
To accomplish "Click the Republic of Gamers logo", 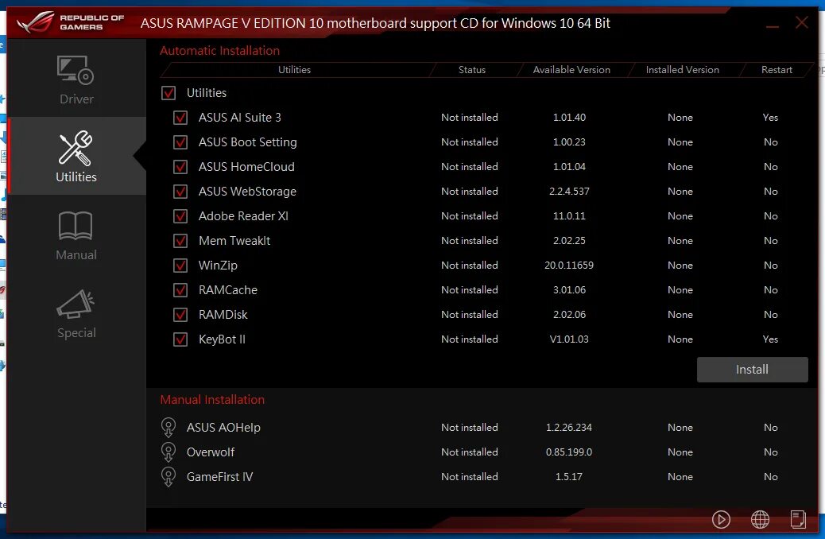I will tap(71, 22).
